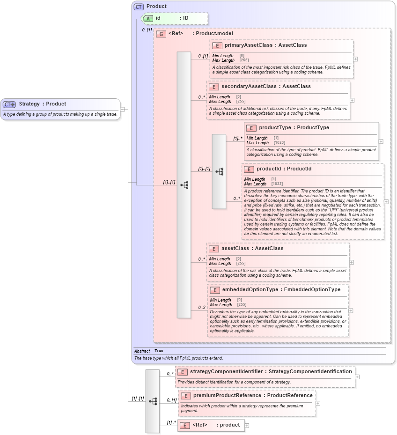Select the E icon beside productType
This screenshot has height=435, width=397.
pyautogui.click(x=251, y=128)
